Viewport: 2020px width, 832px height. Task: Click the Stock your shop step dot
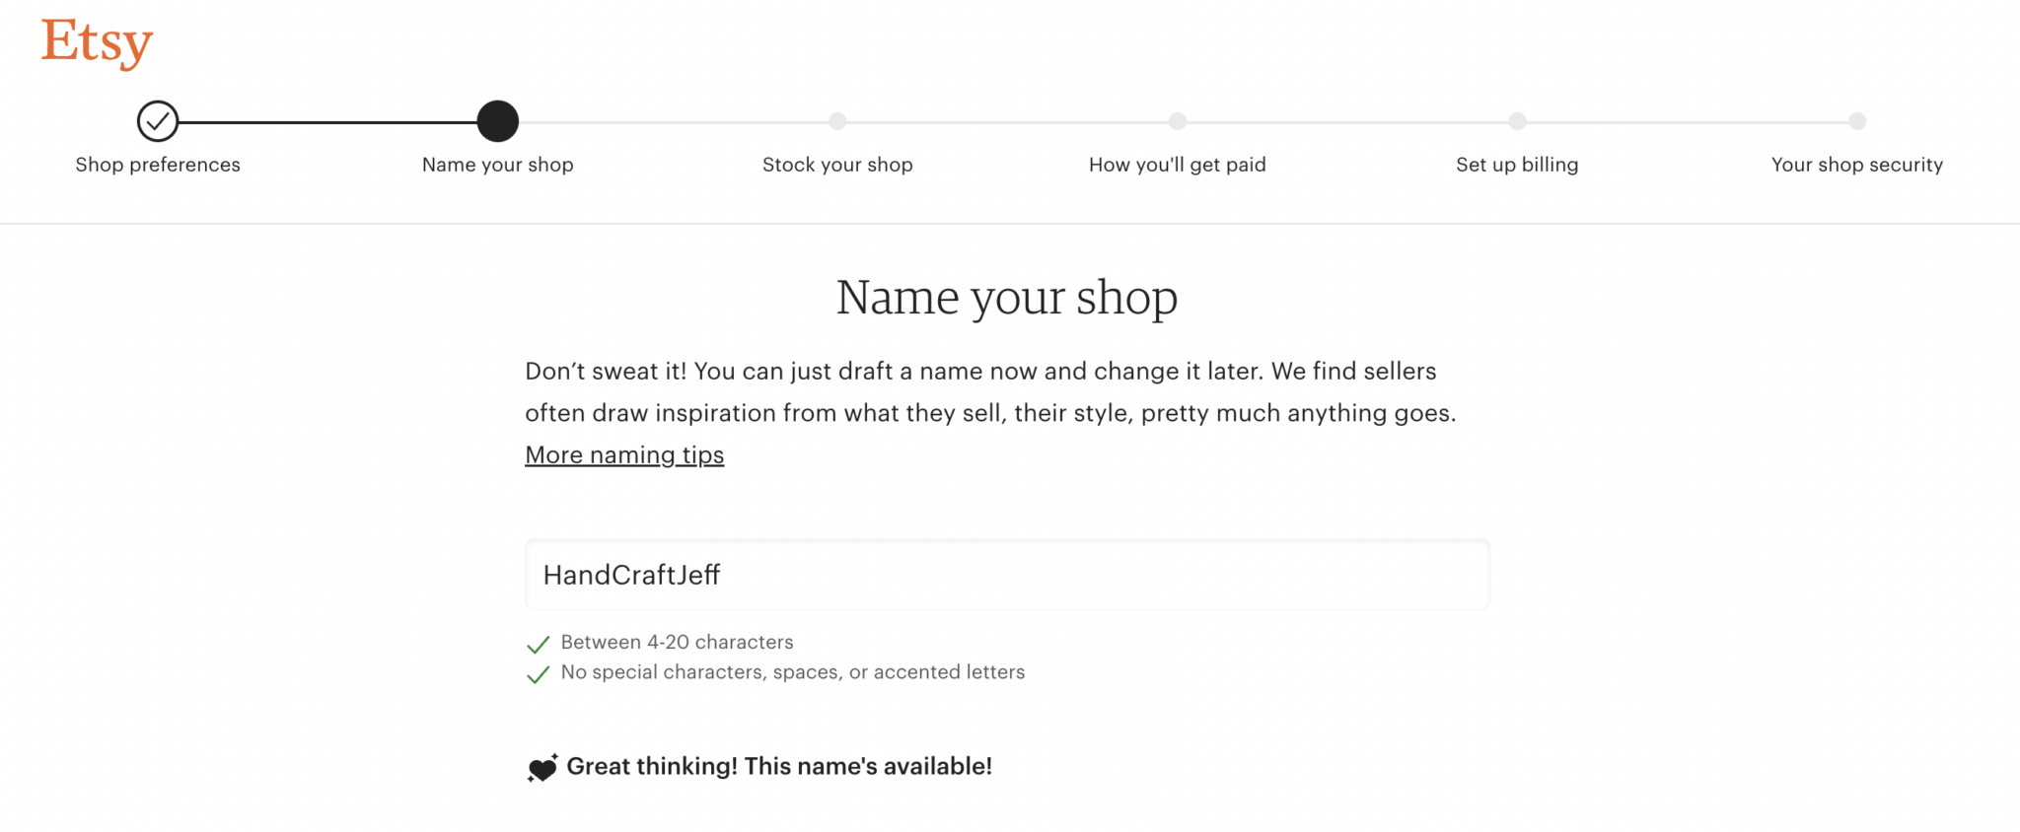(x=837, y=121)
